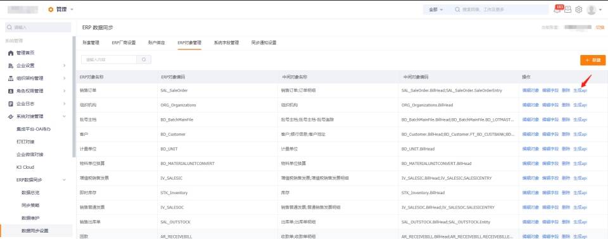Open 企业微信对接 in the sidebar

pos(30,154)
